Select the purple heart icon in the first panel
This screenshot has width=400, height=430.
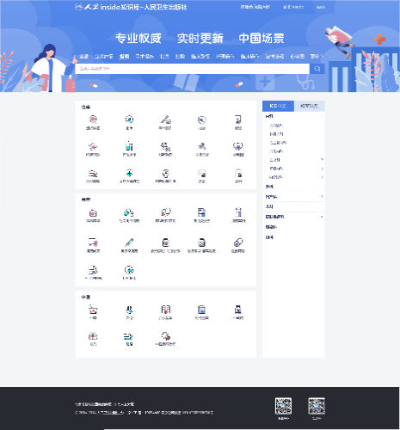238,146
